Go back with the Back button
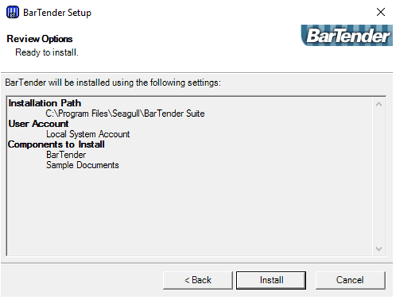 tap(198, 280)
